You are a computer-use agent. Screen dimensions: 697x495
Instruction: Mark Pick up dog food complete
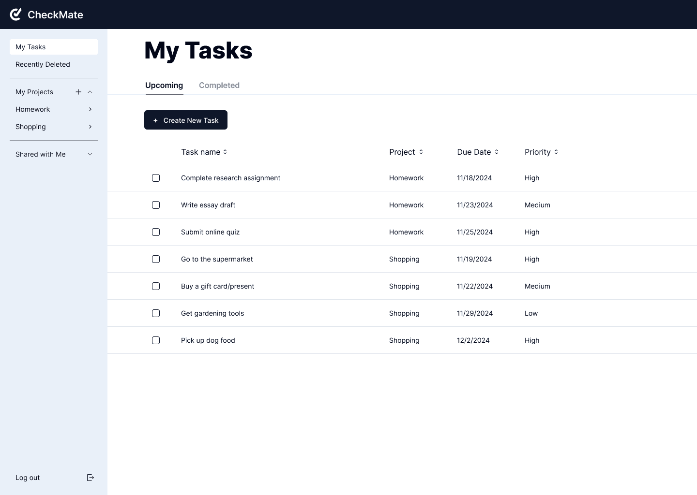(x=156, y=340)
